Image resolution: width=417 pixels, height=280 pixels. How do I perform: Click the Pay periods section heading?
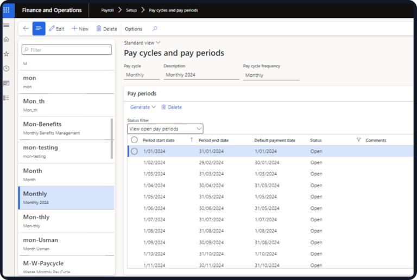[142, 93]
